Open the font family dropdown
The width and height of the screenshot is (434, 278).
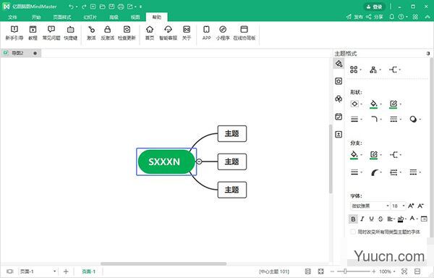370,206
